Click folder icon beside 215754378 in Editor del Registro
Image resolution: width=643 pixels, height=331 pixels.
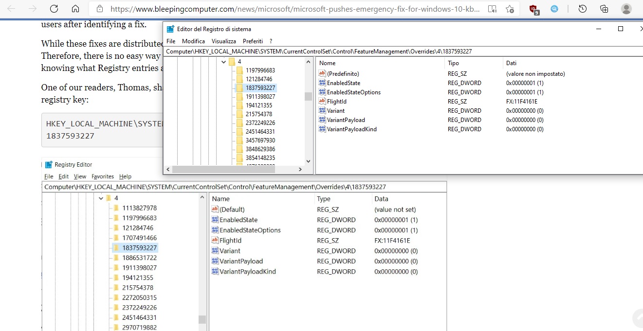click(239, 114)
